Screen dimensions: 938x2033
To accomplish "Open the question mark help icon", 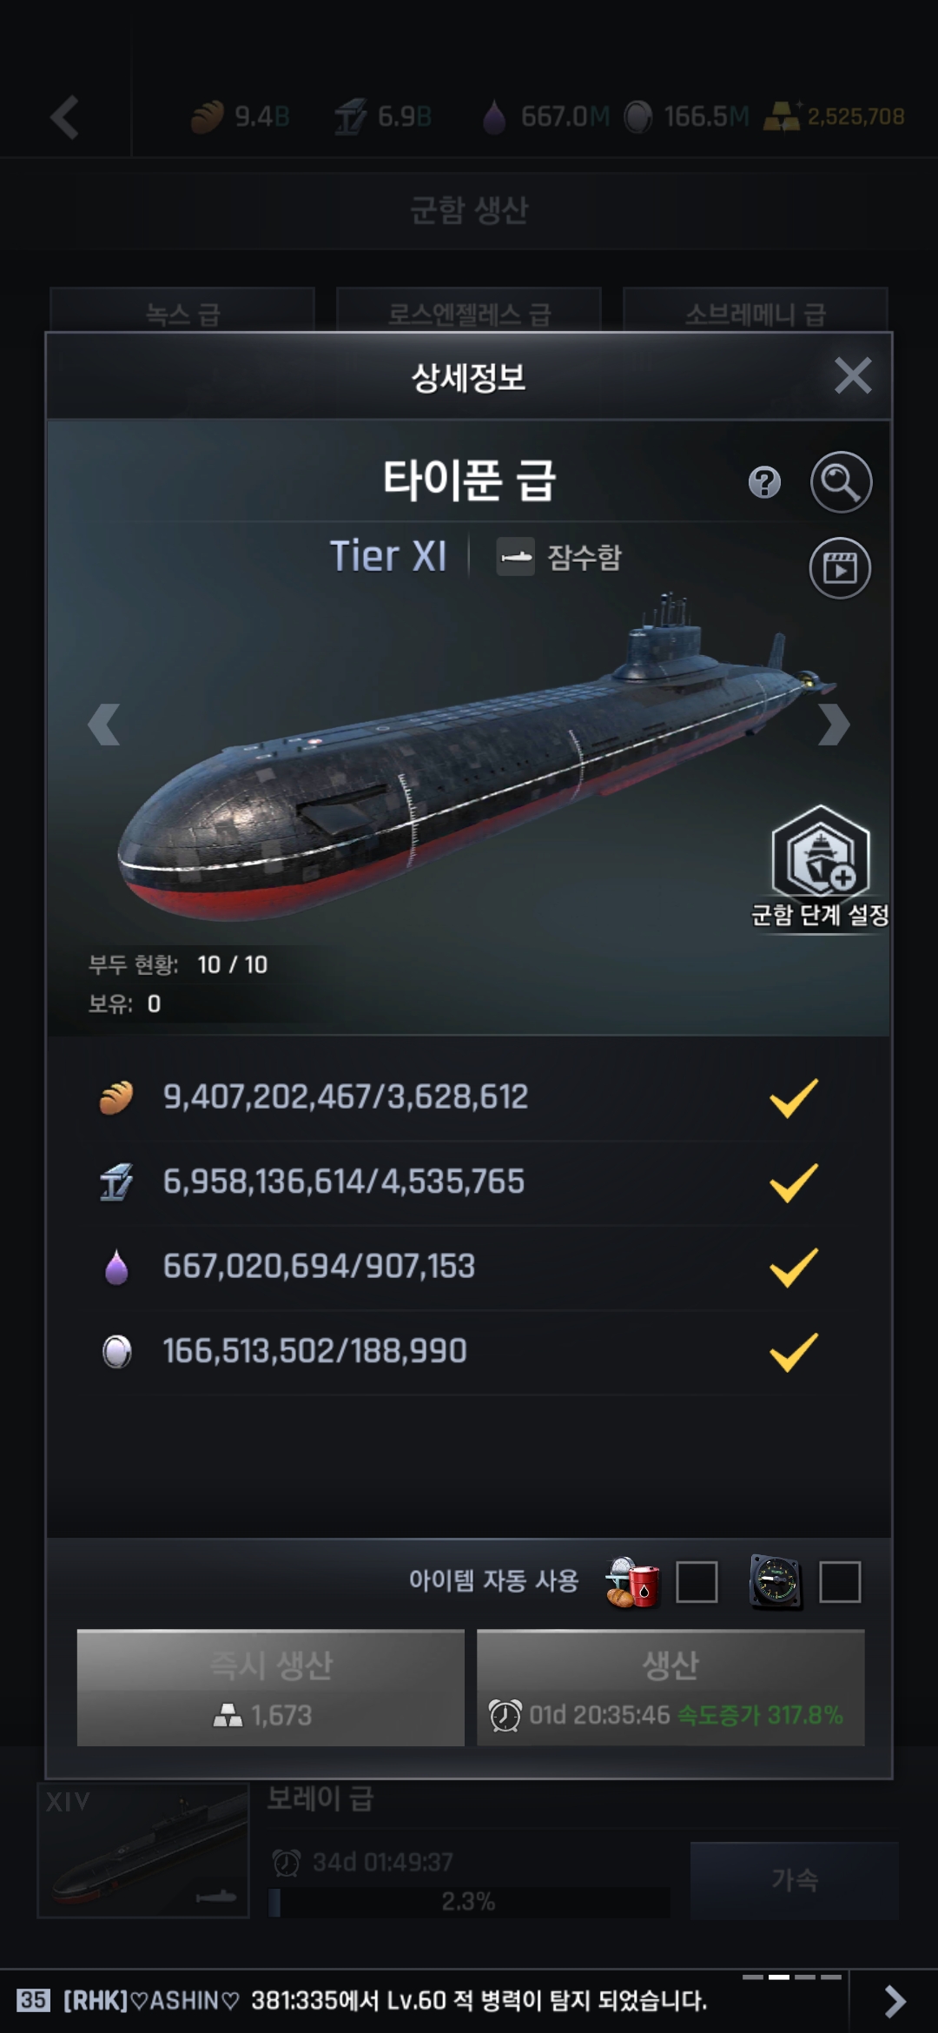I will 764,482.
